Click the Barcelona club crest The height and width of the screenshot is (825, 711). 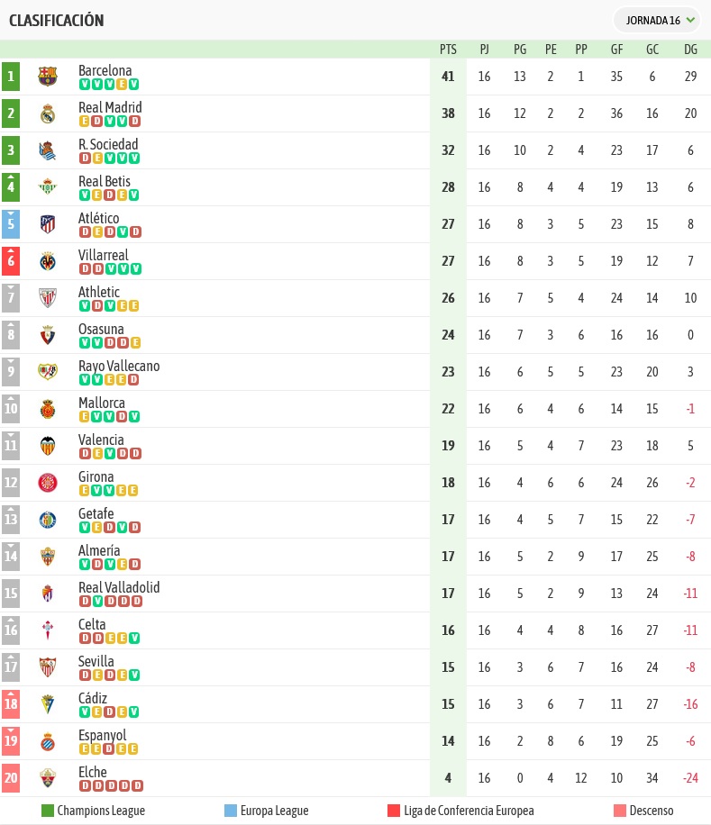pyautogui.click(x=48, y=77)
